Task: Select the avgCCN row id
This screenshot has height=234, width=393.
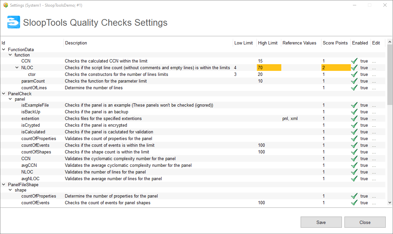Action: pos(29,165)
